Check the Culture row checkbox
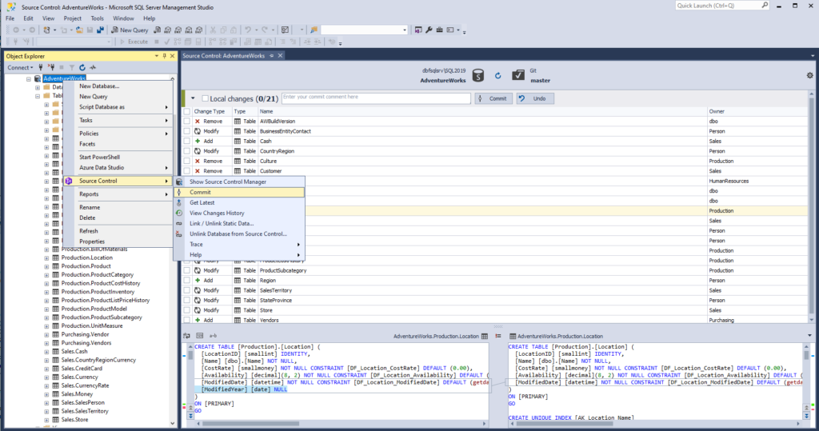The width and height of the screenshot is (819, 431). (186, 161)
